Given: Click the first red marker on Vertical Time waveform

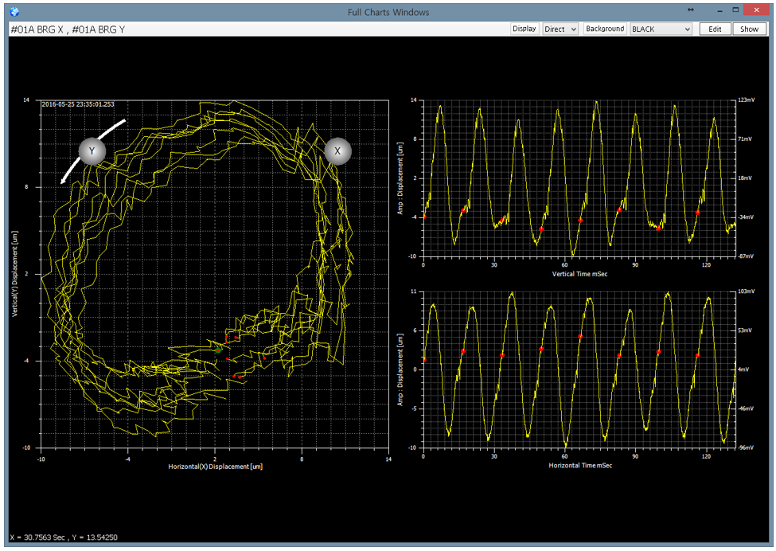Looking at the screenshot, I should [x=424, y=217].
